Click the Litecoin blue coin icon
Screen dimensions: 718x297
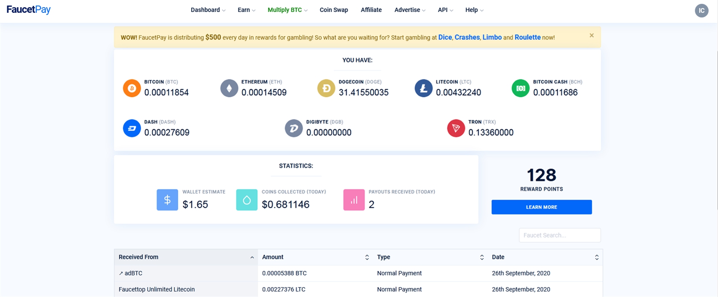424,88
